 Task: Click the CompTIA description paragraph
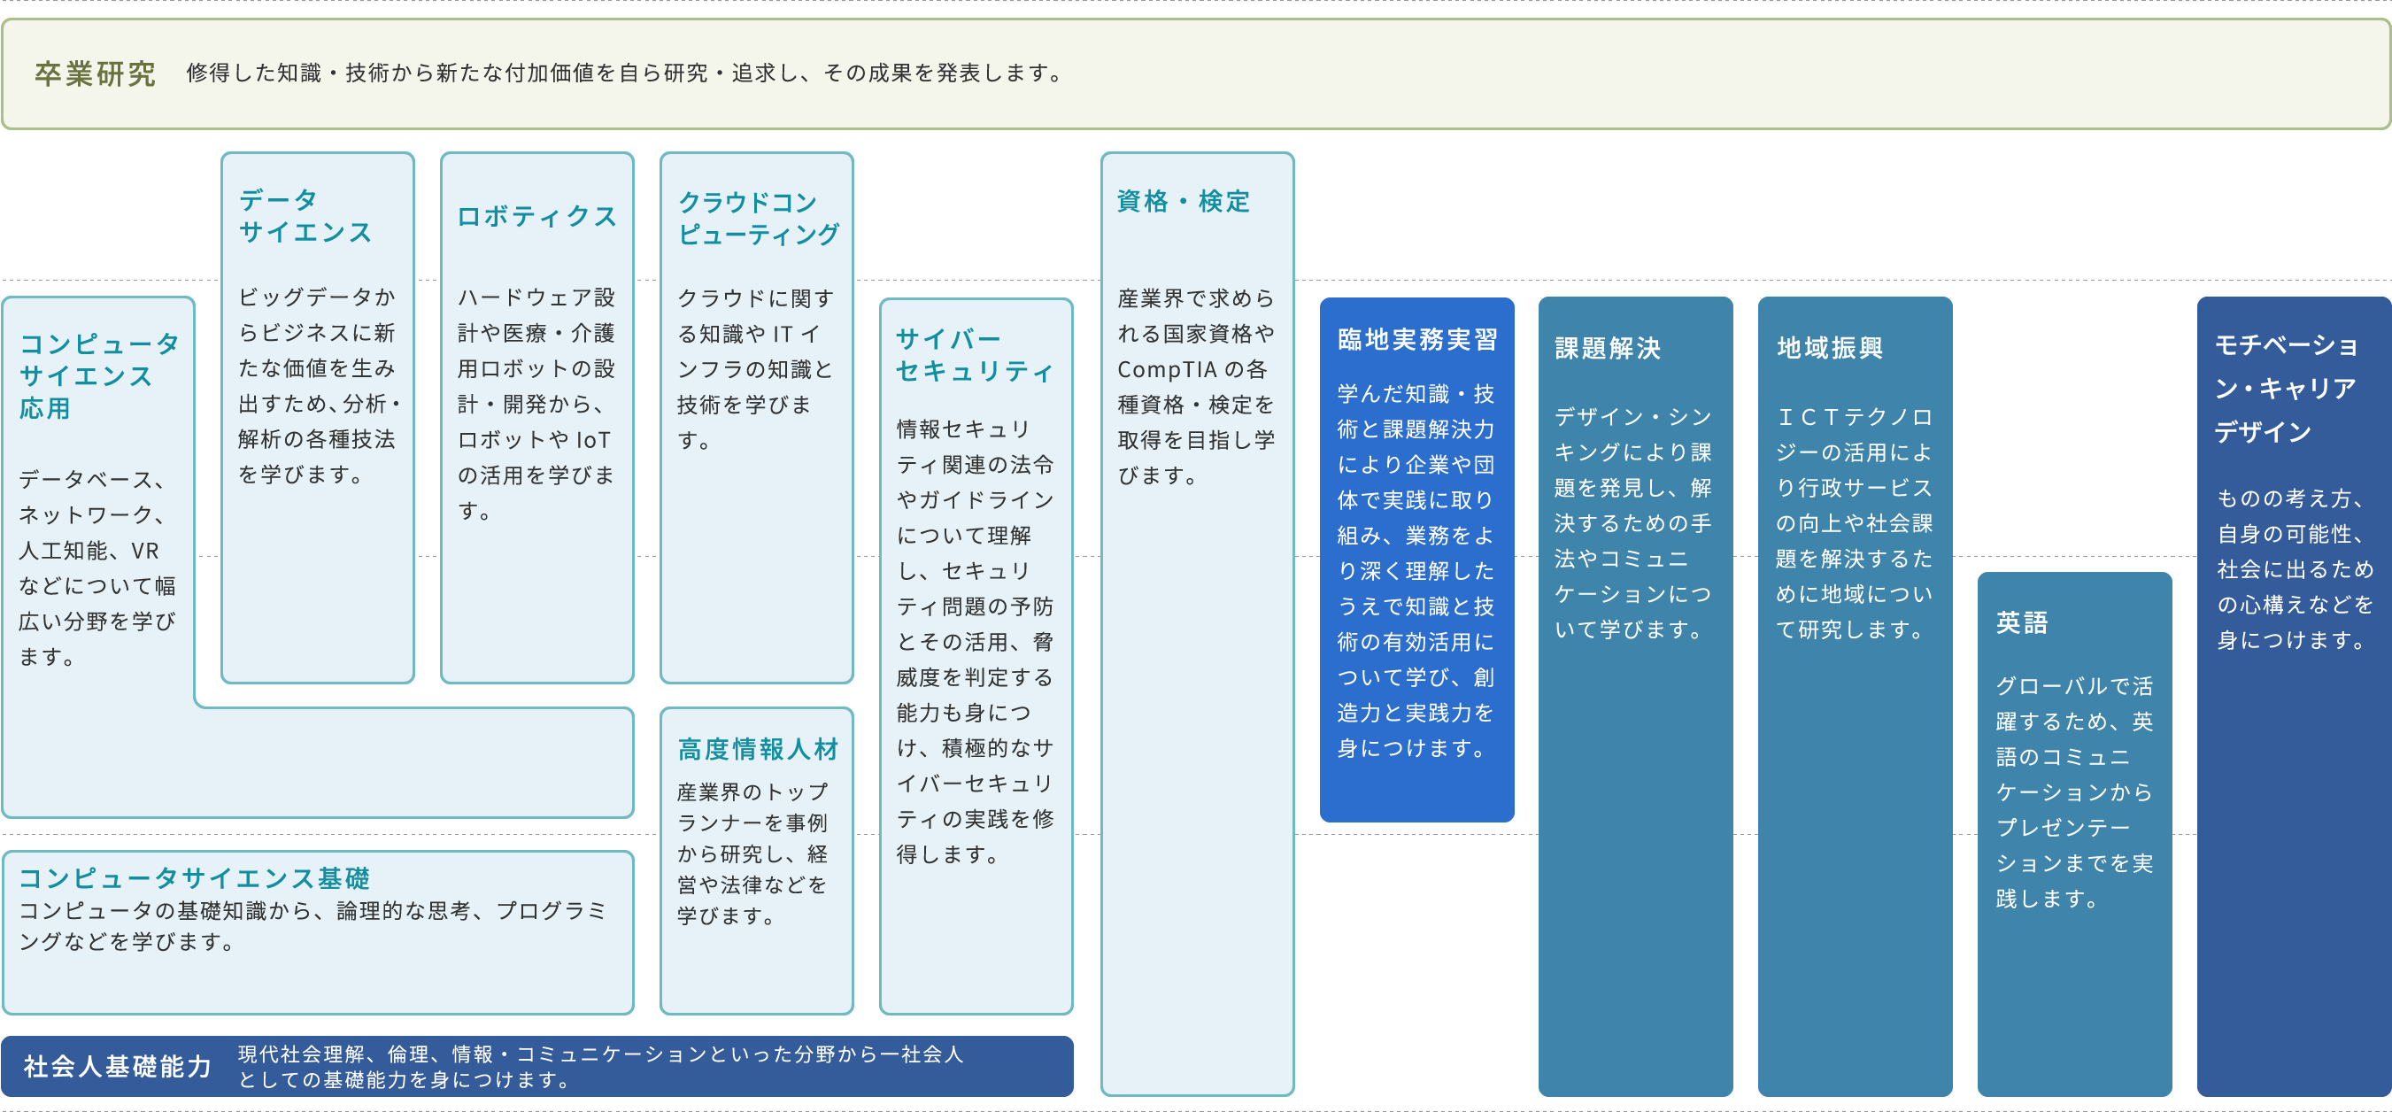[1196, 387]
